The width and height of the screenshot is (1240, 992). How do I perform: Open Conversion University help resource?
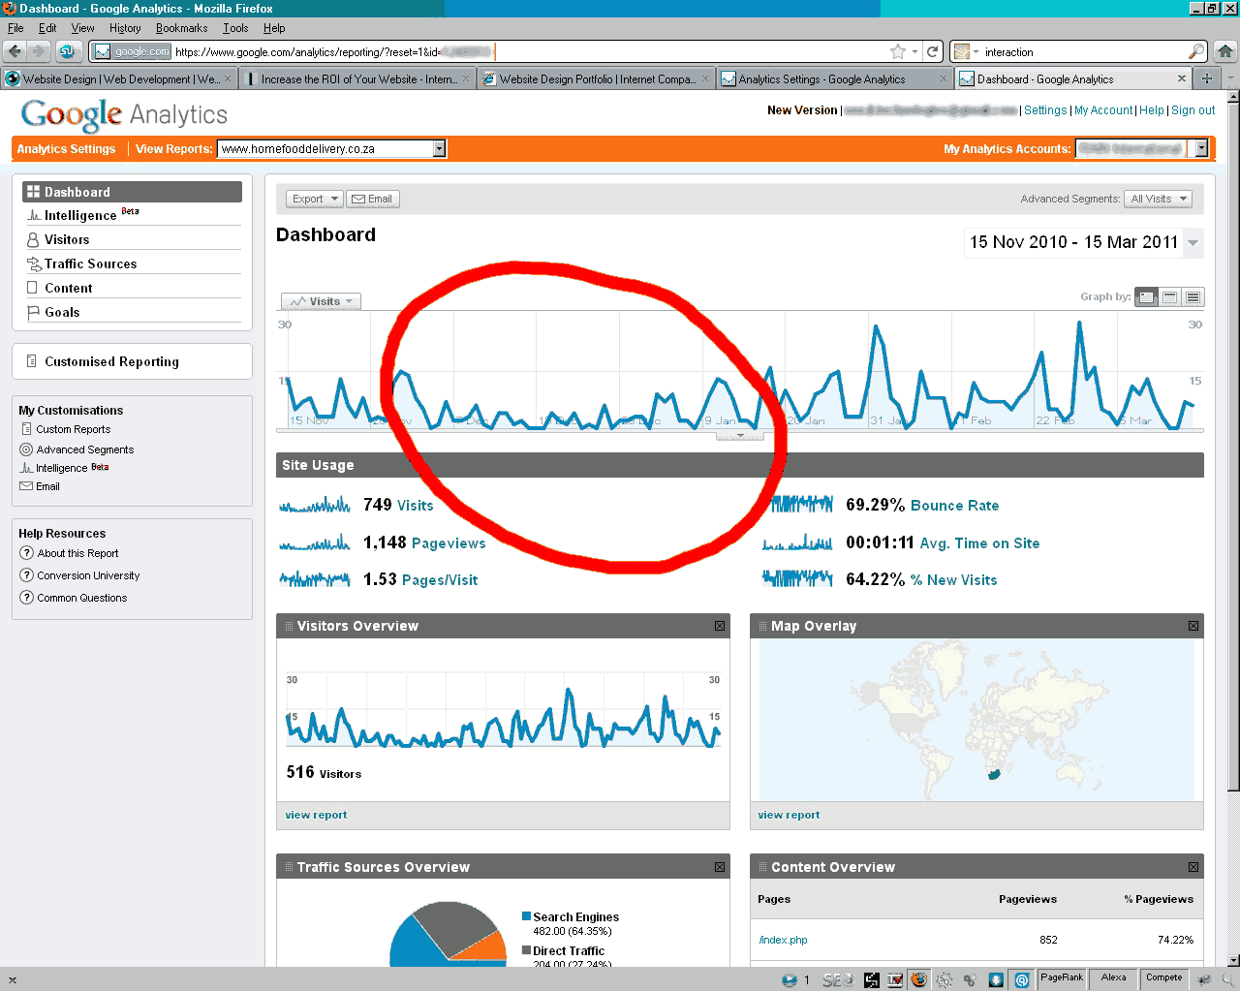88,575
